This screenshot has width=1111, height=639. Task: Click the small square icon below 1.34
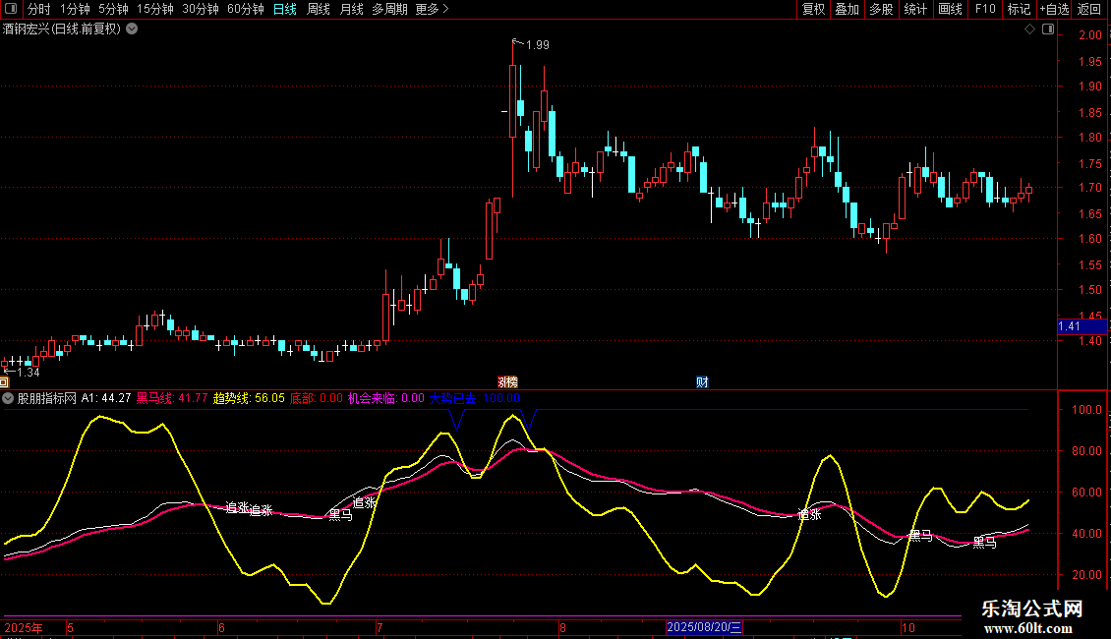tap(4, 381)
